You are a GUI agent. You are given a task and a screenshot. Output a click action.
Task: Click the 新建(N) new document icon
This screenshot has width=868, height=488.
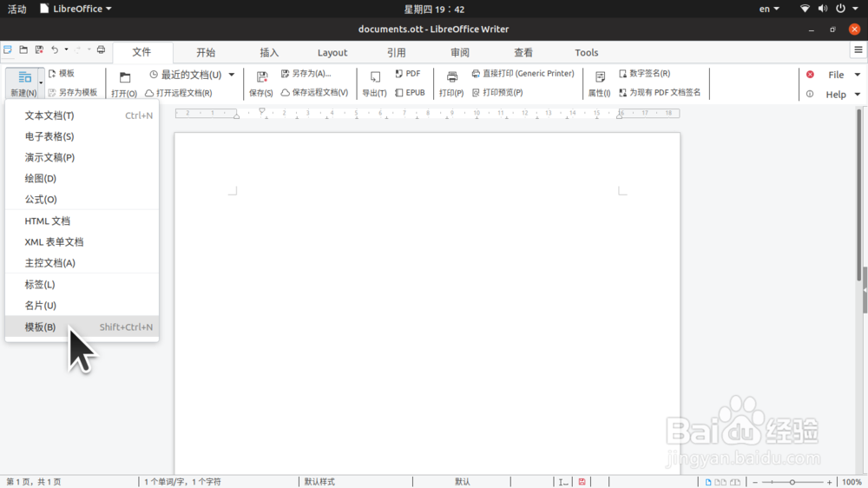click(x=24, y=77)
